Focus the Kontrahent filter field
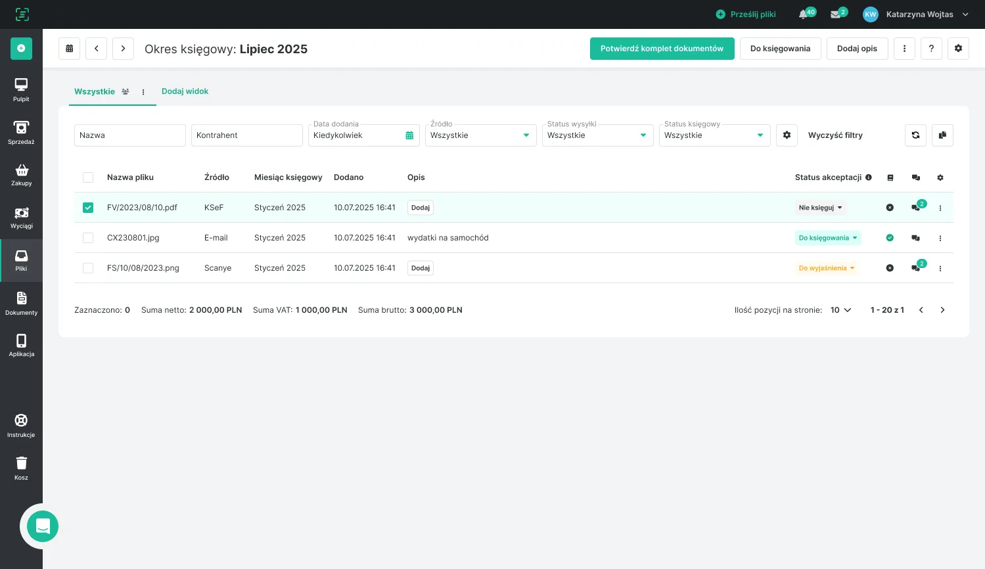The image size is (985, 569). 247,135
